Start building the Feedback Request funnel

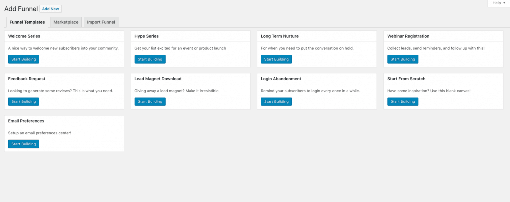point(24,101)
